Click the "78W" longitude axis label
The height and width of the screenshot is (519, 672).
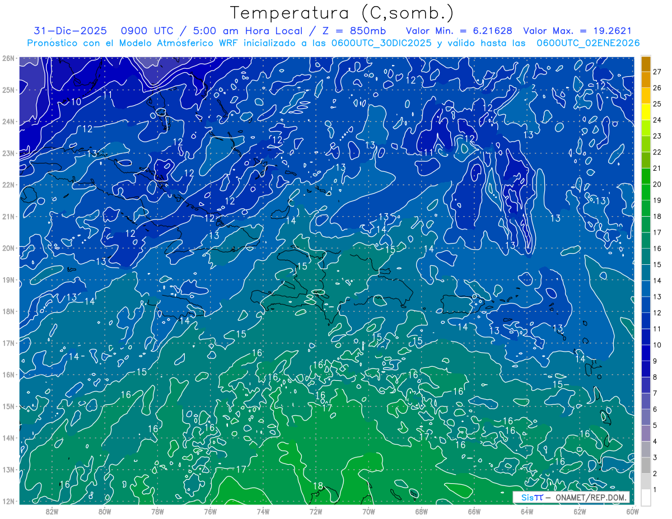[x=157, y=511]
